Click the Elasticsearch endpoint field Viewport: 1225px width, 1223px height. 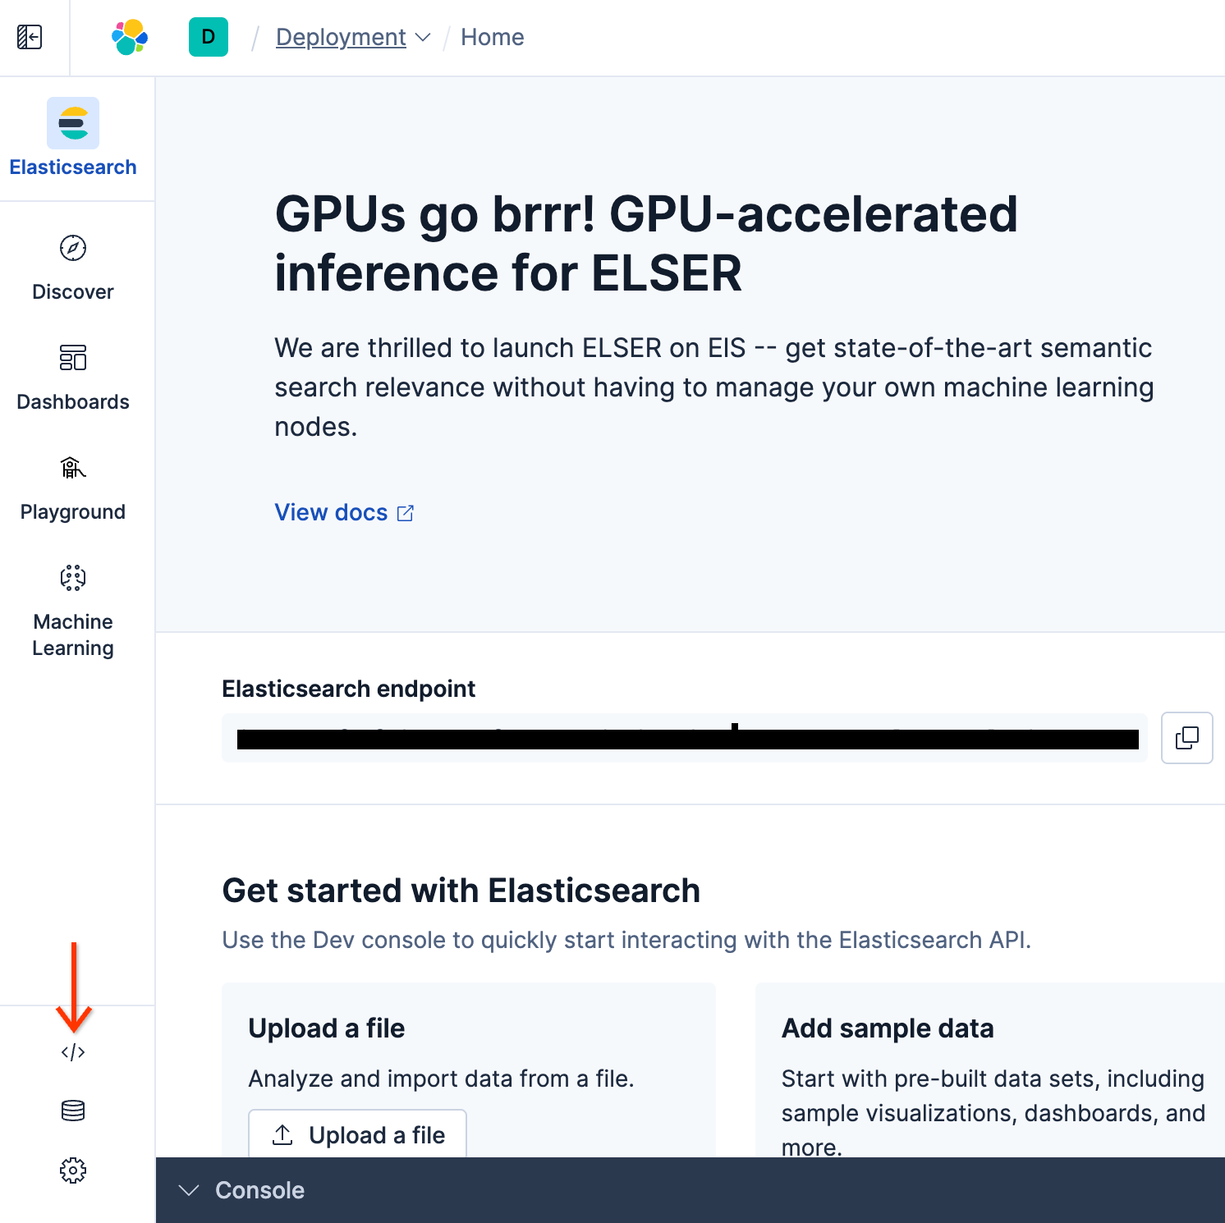pyautogui.click(x=686, y=738)
